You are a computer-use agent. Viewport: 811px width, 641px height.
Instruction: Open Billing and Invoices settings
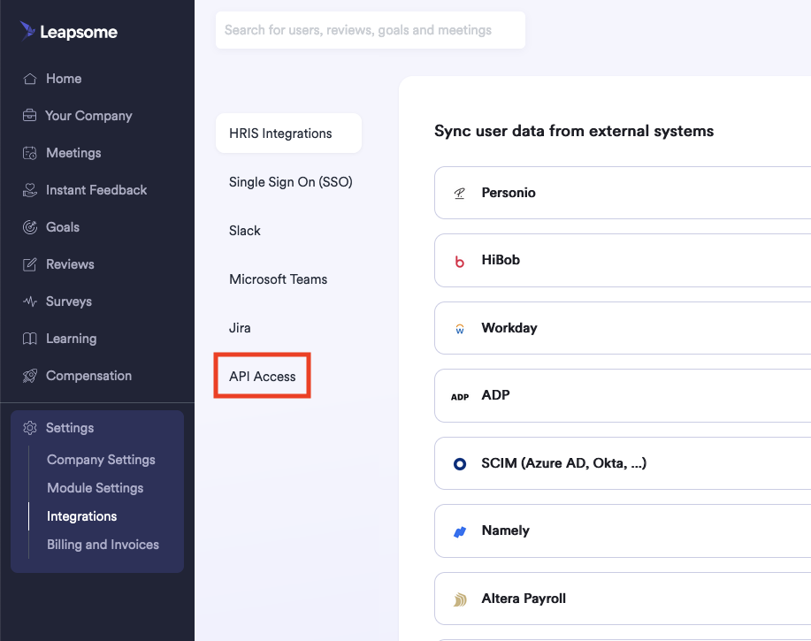point(103,544)
